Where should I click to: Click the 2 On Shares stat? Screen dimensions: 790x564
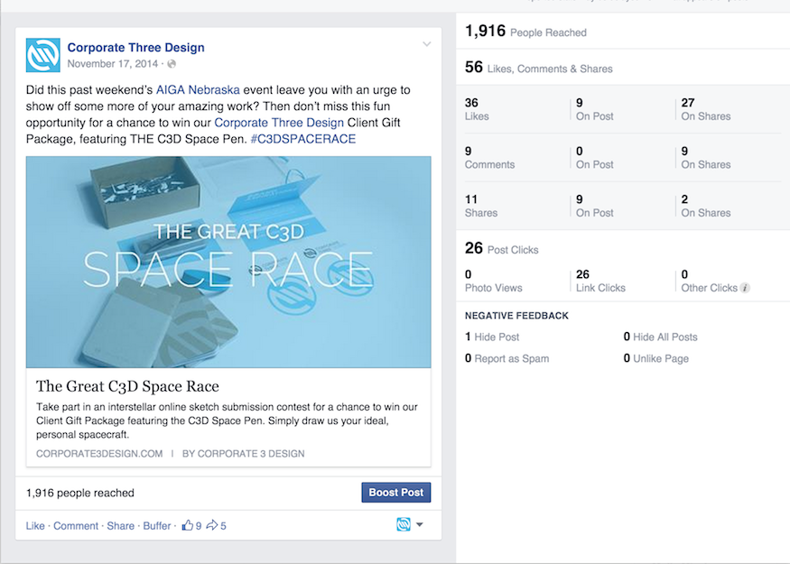pos(706,206)
